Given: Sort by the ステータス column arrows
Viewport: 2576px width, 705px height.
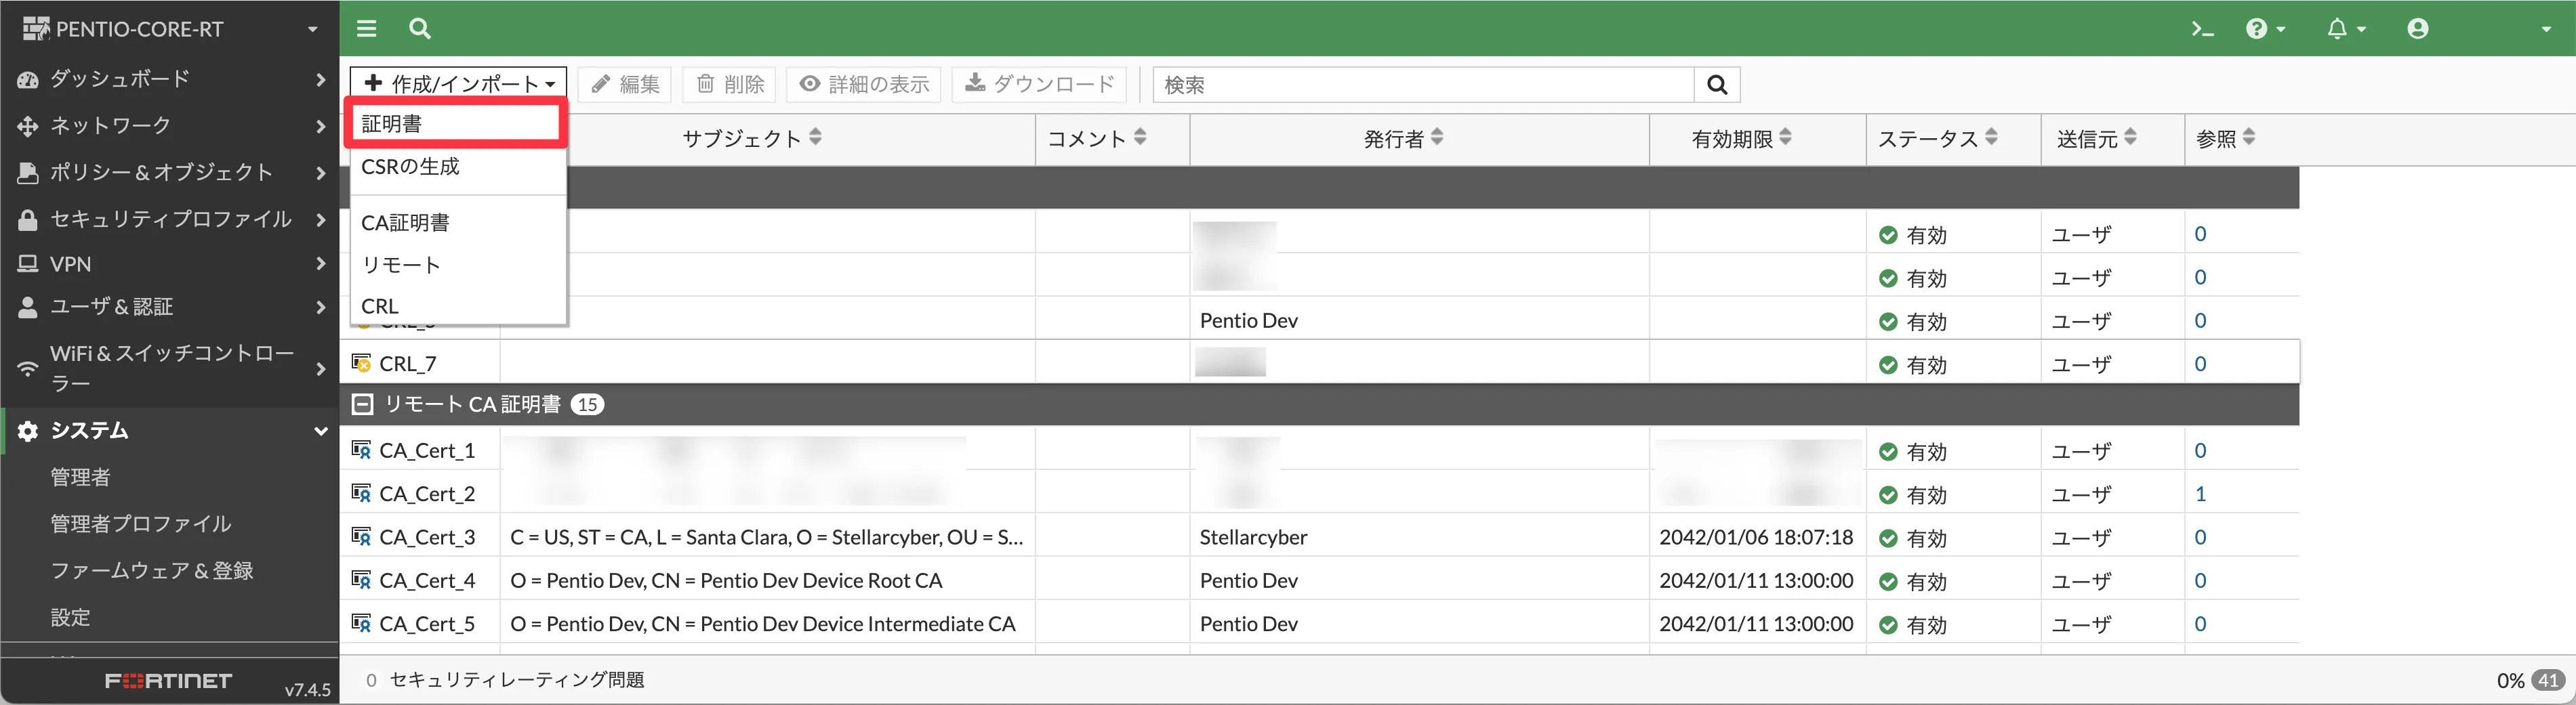Looking at the screenshot, I should [1991, 137].
